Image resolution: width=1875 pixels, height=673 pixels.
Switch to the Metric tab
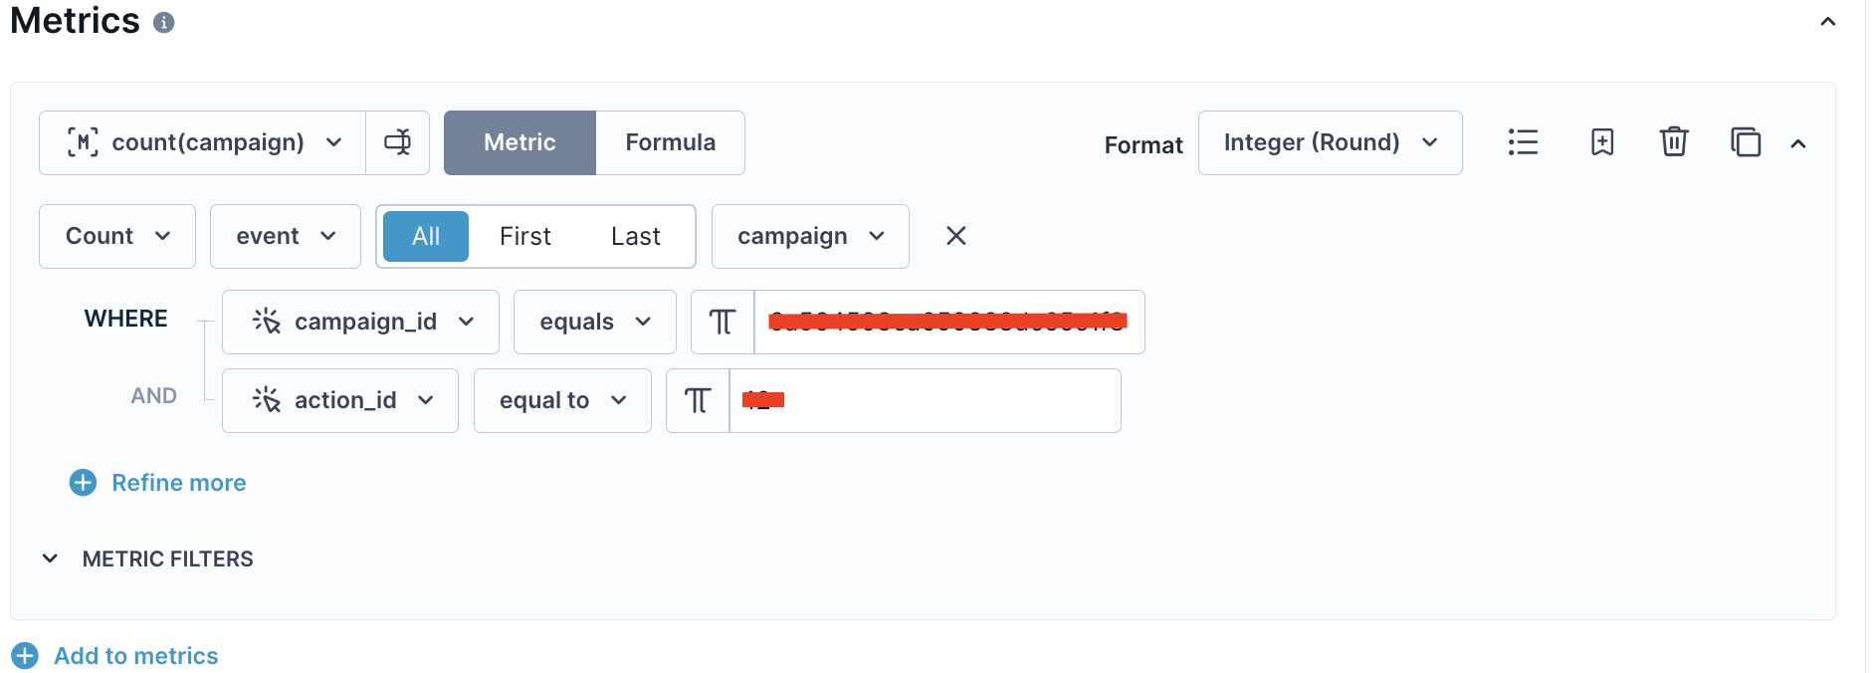click(x=520, y=142)
